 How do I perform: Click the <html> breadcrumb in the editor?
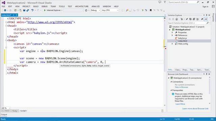[7, 111]
